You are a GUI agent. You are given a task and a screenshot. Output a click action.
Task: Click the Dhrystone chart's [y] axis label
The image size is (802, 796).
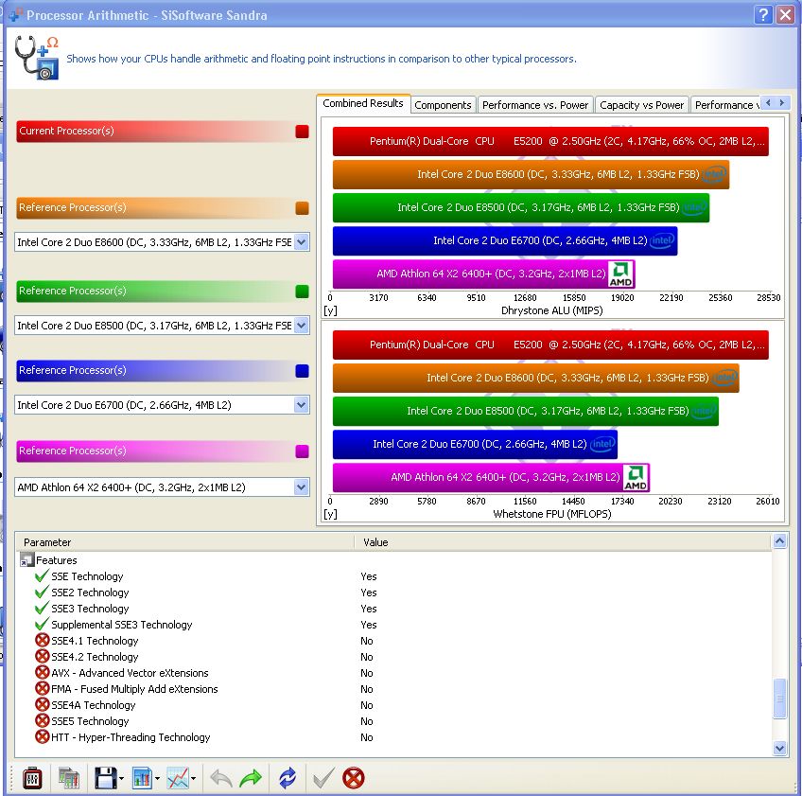point(330,310)
